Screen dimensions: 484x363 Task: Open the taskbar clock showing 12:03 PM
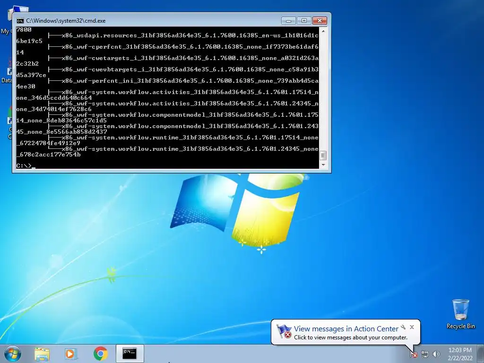tap(460, 354)
